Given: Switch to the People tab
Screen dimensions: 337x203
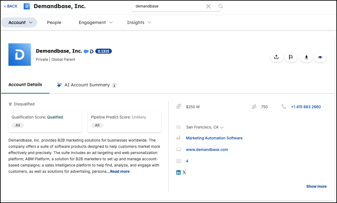Looking at the screenshot, I should (54, 22).
